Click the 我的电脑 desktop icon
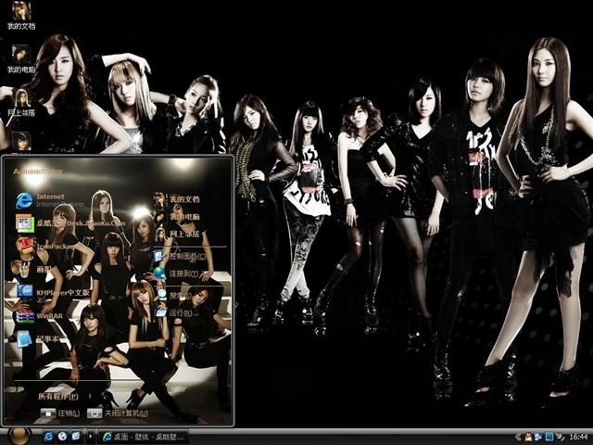This screenshot has width=593, height=445. click(21, 59)
